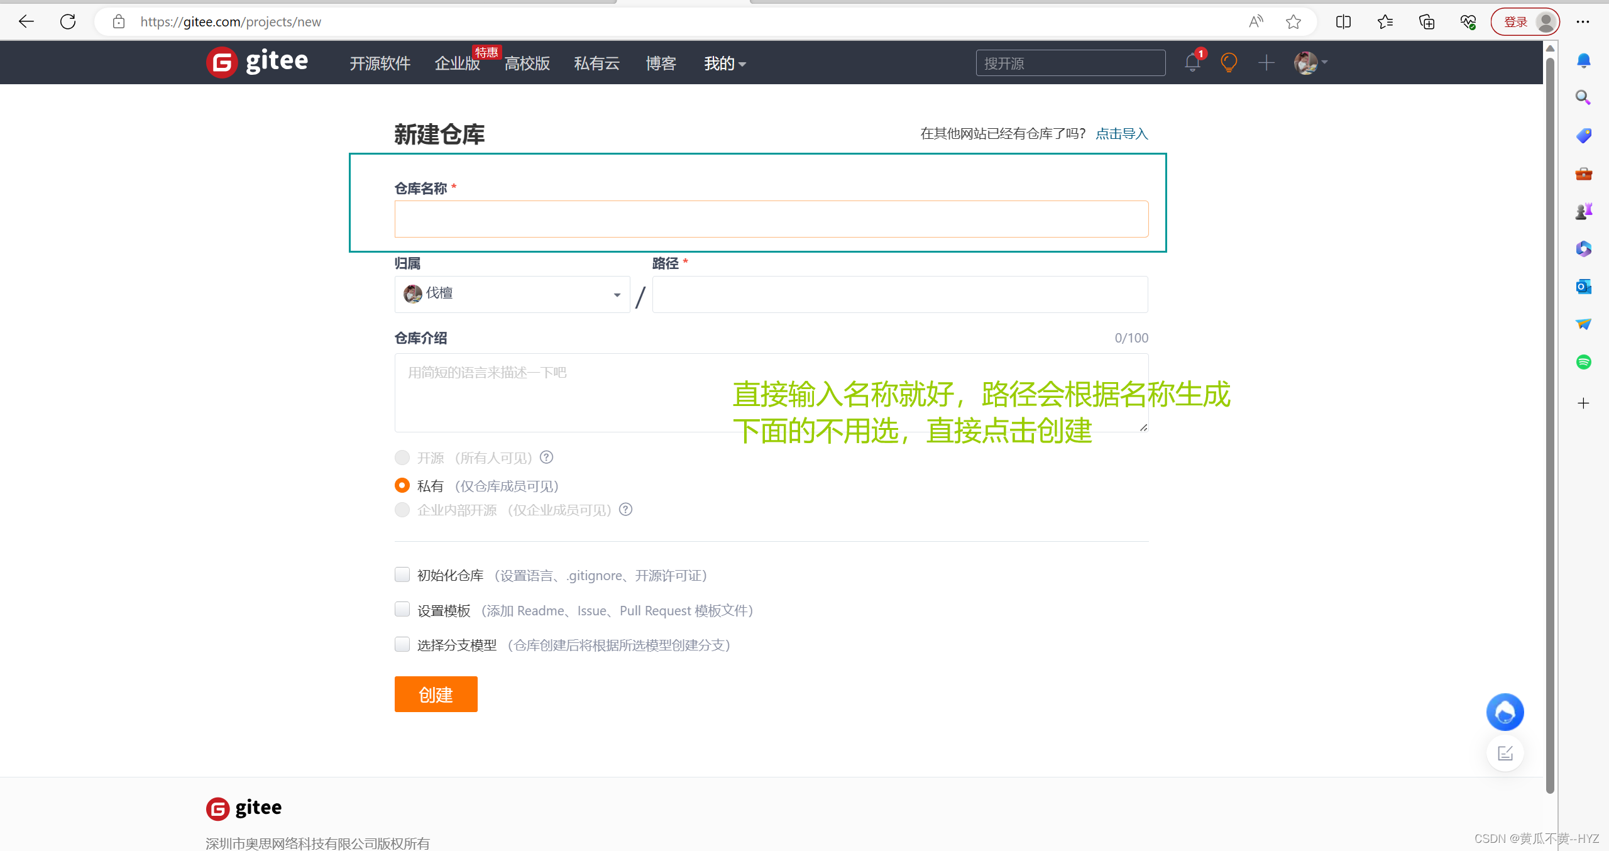This screenshot has height=851, width=1609.
Task: Open the sidebar search icon
Action: click(1583, 97)
